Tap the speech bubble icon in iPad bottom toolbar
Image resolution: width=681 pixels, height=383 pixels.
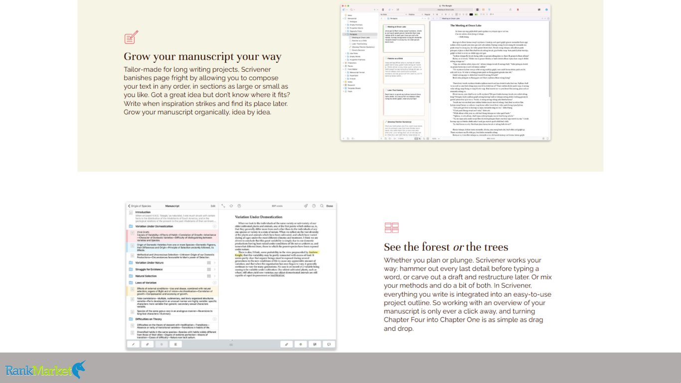[329, 344]
